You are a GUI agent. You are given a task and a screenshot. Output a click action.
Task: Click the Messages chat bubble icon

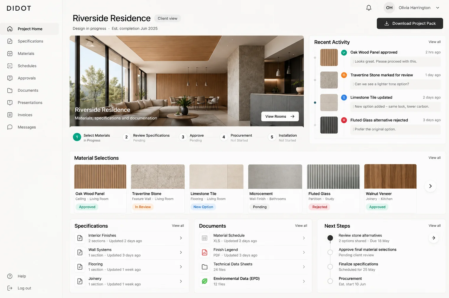(x=10, y=127)
